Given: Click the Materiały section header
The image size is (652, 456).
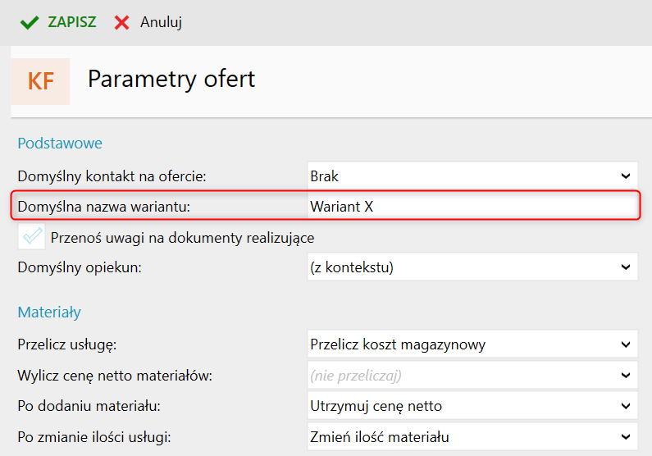Looking at the screenshot, I should coord(49,312).
